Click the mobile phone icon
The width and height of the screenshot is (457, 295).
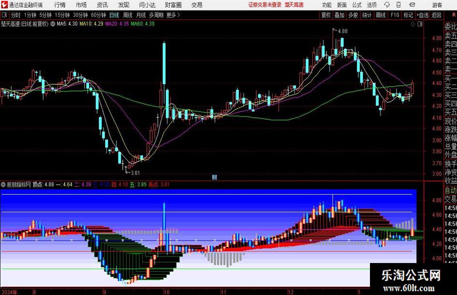pyautogui.click(x=398, y=4)
